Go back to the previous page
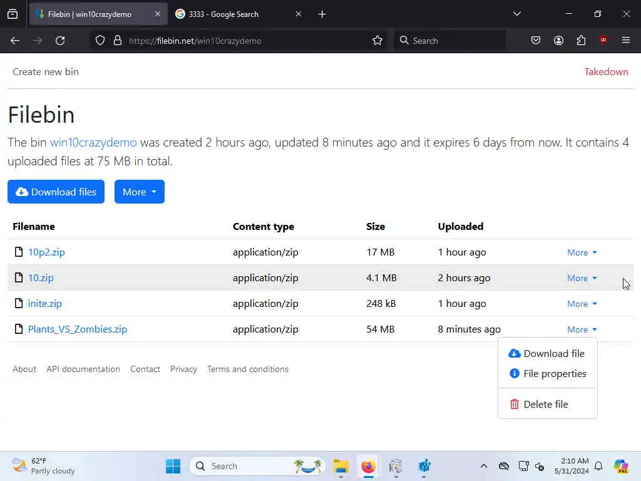 tap(15, 41)
